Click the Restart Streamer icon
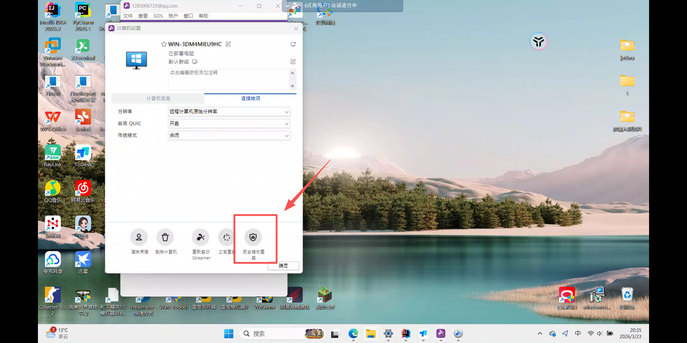 tap(201, 237)
